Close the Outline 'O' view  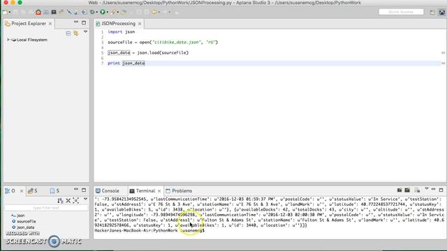(x=22, y=191)
